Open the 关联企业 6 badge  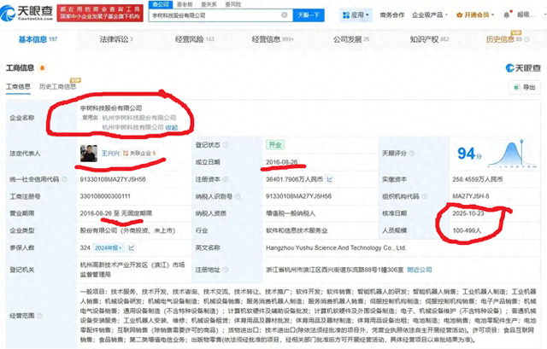point(138,154)
